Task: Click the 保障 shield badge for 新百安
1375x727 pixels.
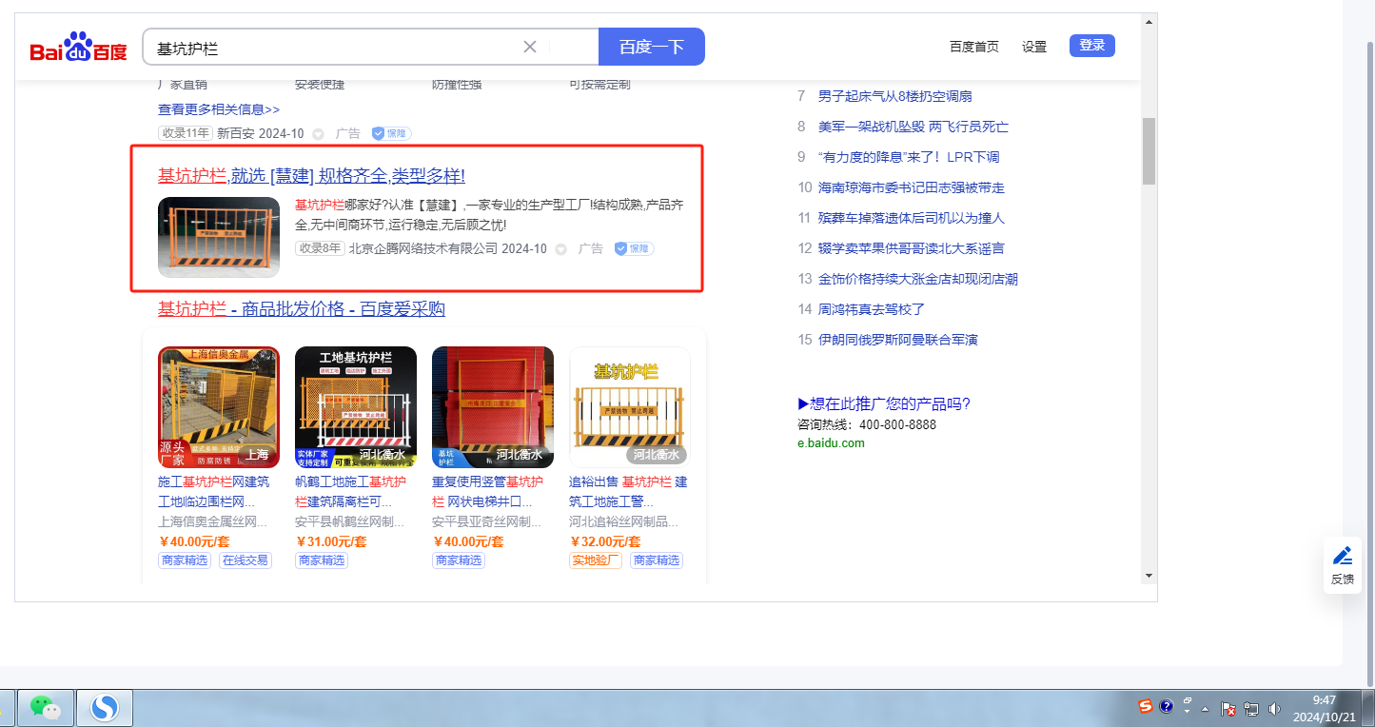Action: click(391, 133)
